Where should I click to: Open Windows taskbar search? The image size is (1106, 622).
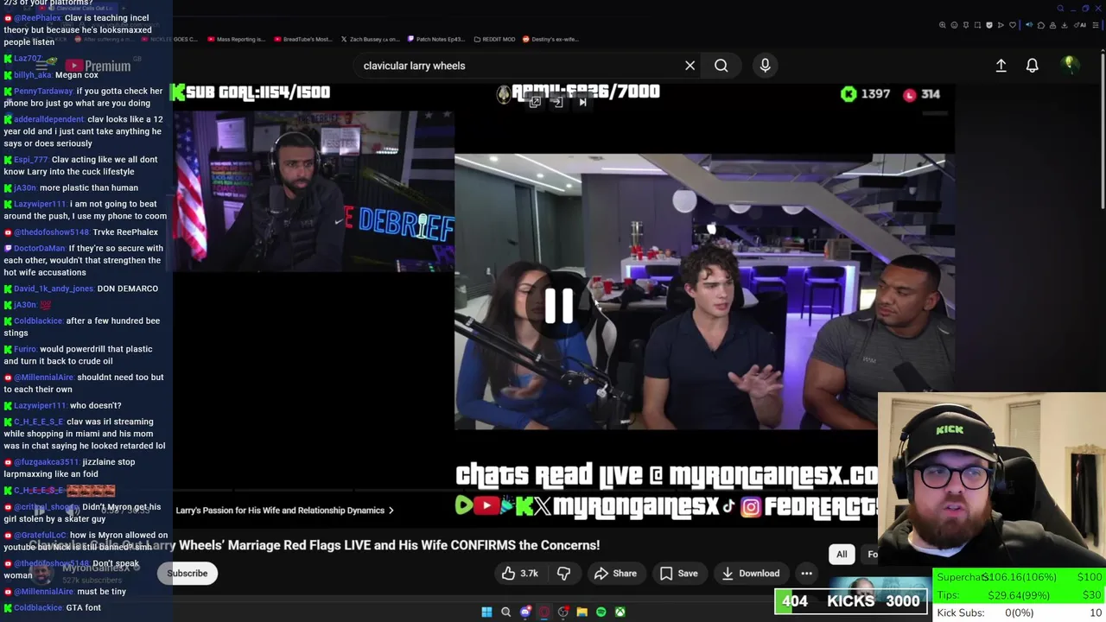[x=505, y=612]
